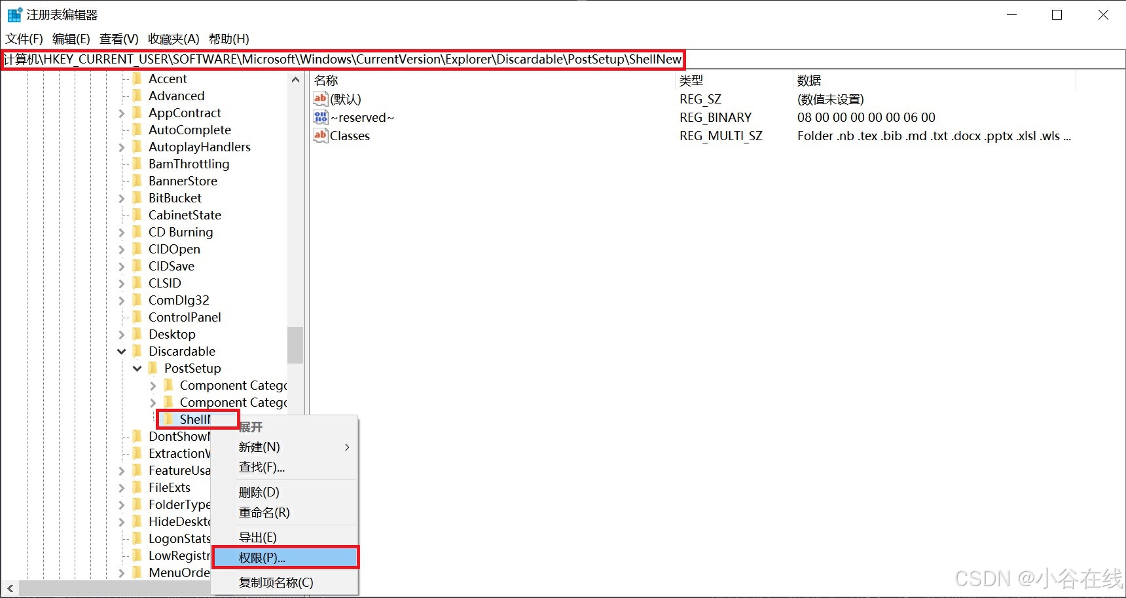Expand the first Component Categories key
Image resolution: width=1126 pixels, height=598 pixels.
153,386
